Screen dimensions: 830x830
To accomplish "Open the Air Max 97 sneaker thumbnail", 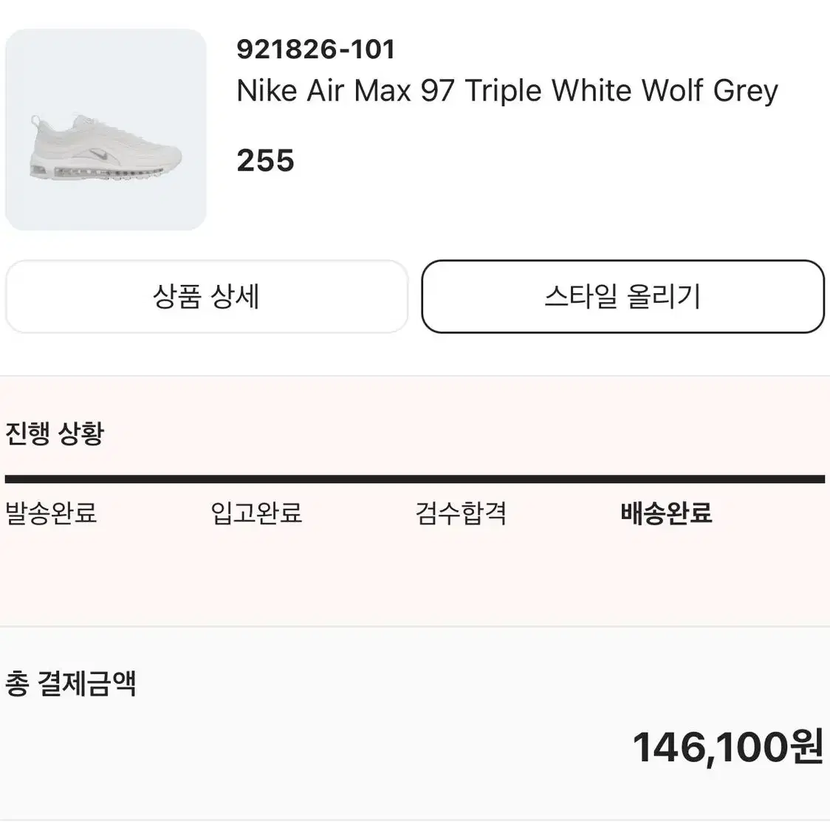I will tap(106, 130).
